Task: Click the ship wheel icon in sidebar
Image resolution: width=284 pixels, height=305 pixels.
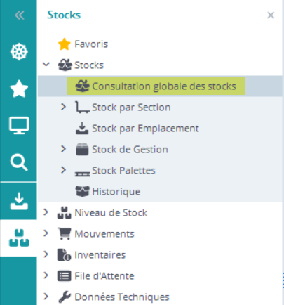Action: tap(19, 52)
